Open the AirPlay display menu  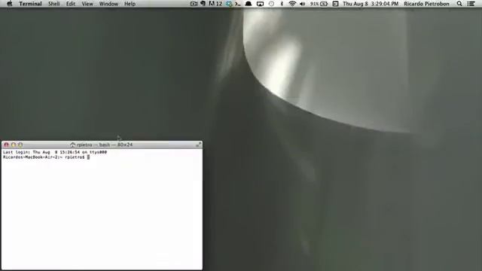[x=260, y=4]
